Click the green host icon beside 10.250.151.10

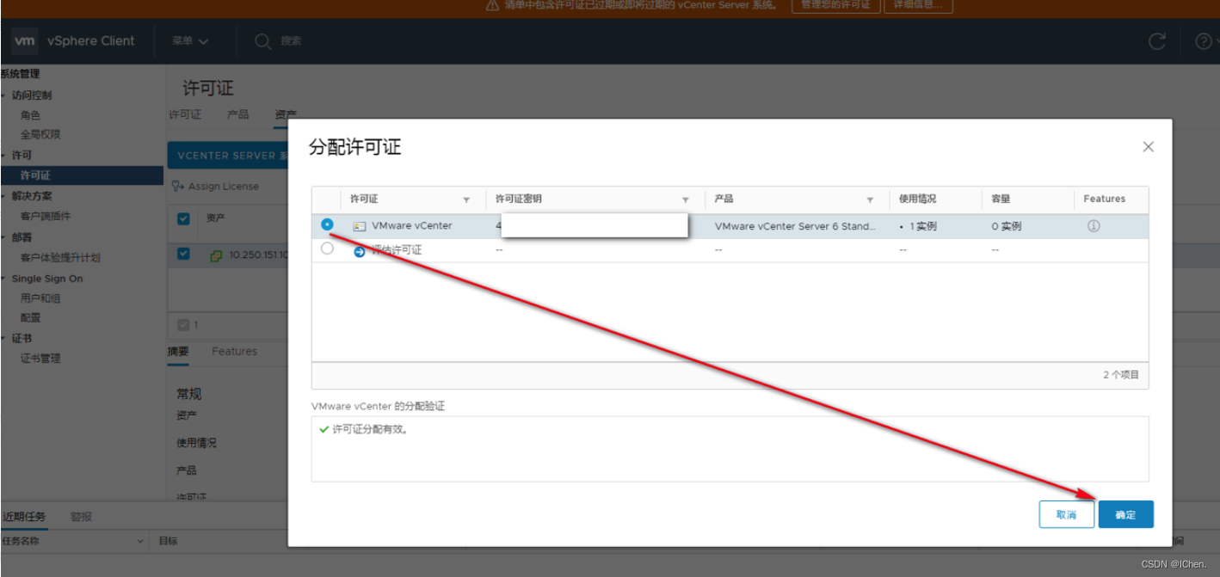[216, 255]
